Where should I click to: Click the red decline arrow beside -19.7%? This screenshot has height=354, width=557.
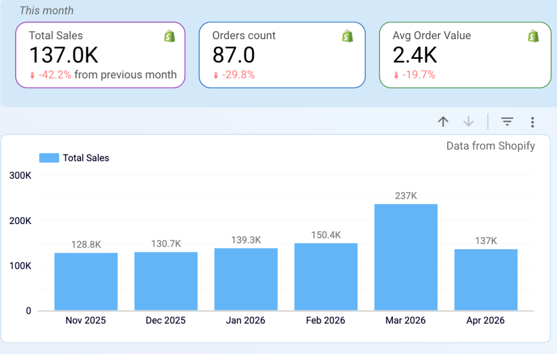tap(397, 74)
